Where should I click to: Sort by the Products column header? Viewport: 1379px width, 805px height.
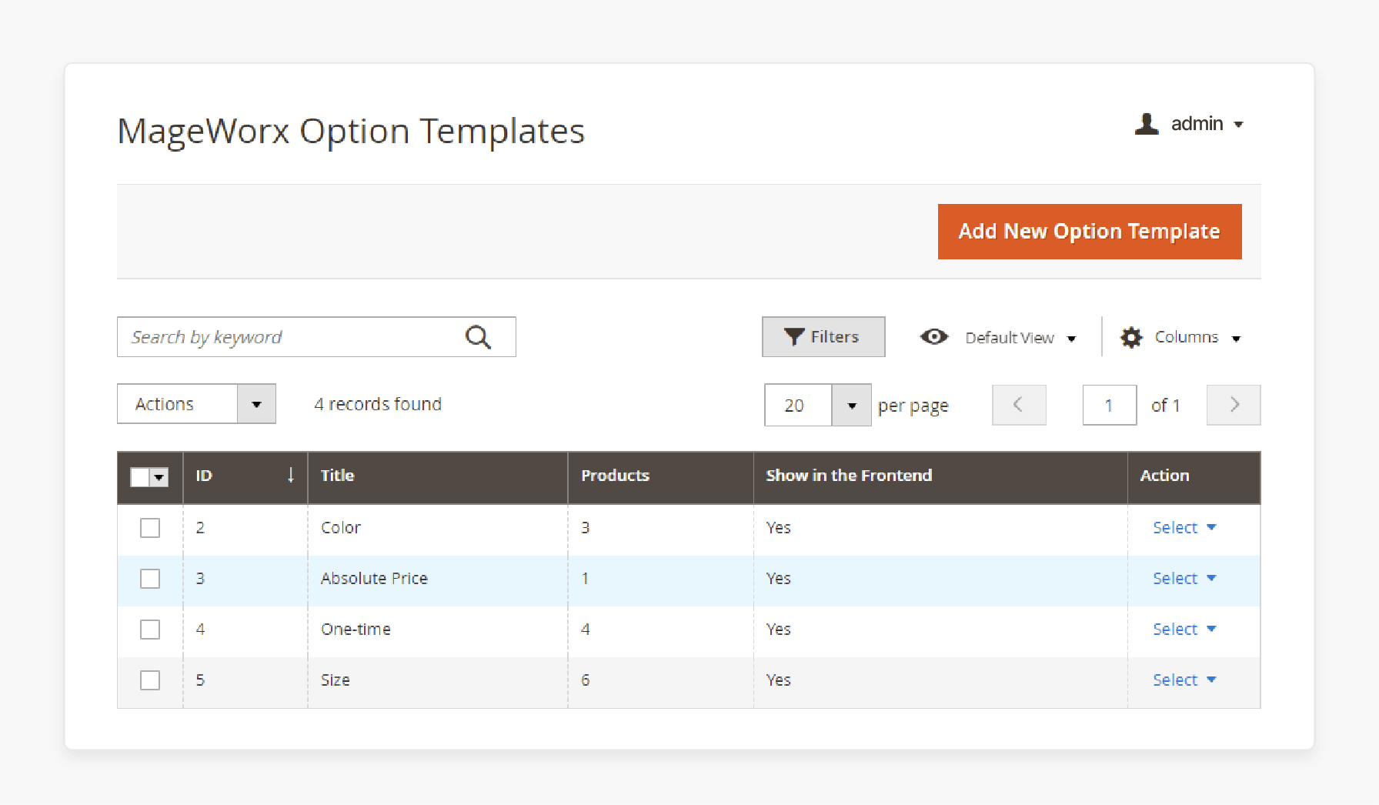[661, 476]
